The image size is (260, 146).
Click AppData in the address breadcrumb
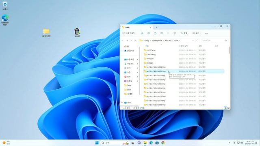tap(168, 41)
